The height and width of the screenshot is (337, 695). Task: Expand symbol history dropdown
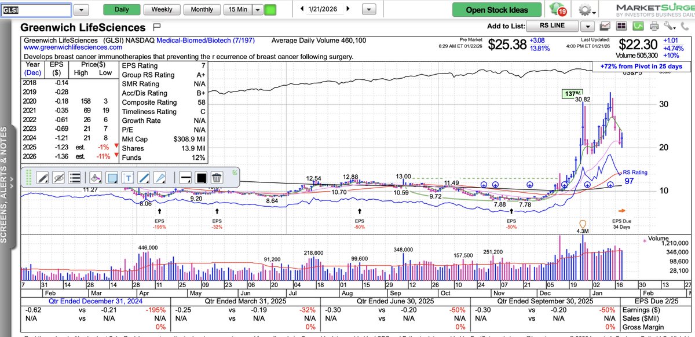pyautogui.click(x=82, y=10)
